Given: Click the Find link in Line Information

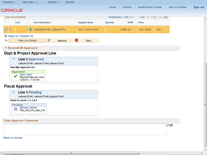Looking at the screenshot, I should tap(126, 17).
